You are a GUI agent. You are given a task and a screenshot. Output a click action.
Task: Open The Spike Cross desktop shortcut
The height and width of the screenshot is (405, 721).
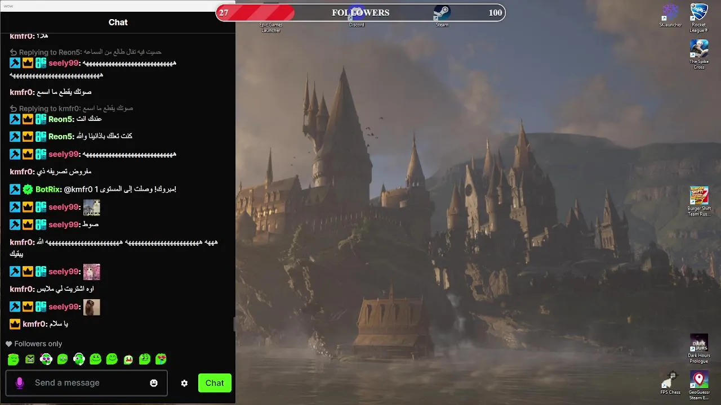coord(699,55)
